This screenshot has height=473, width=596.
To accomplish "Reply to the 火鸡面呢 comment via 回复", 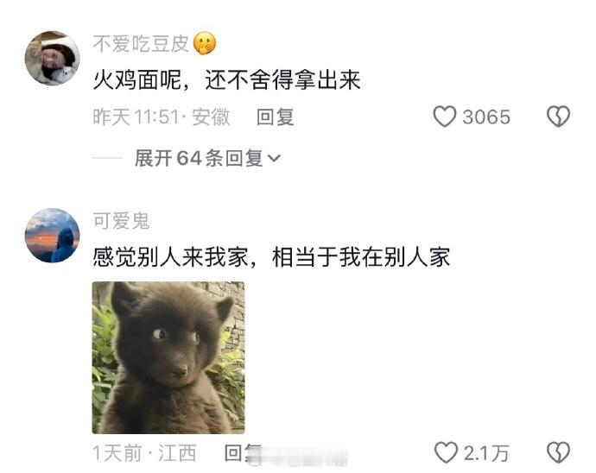I will point(276,117).
